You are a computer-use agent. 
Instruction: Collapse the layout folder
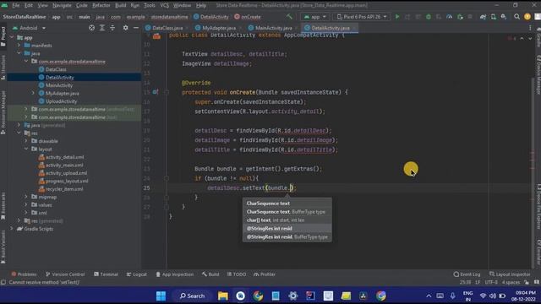click(x=26, y=149)
